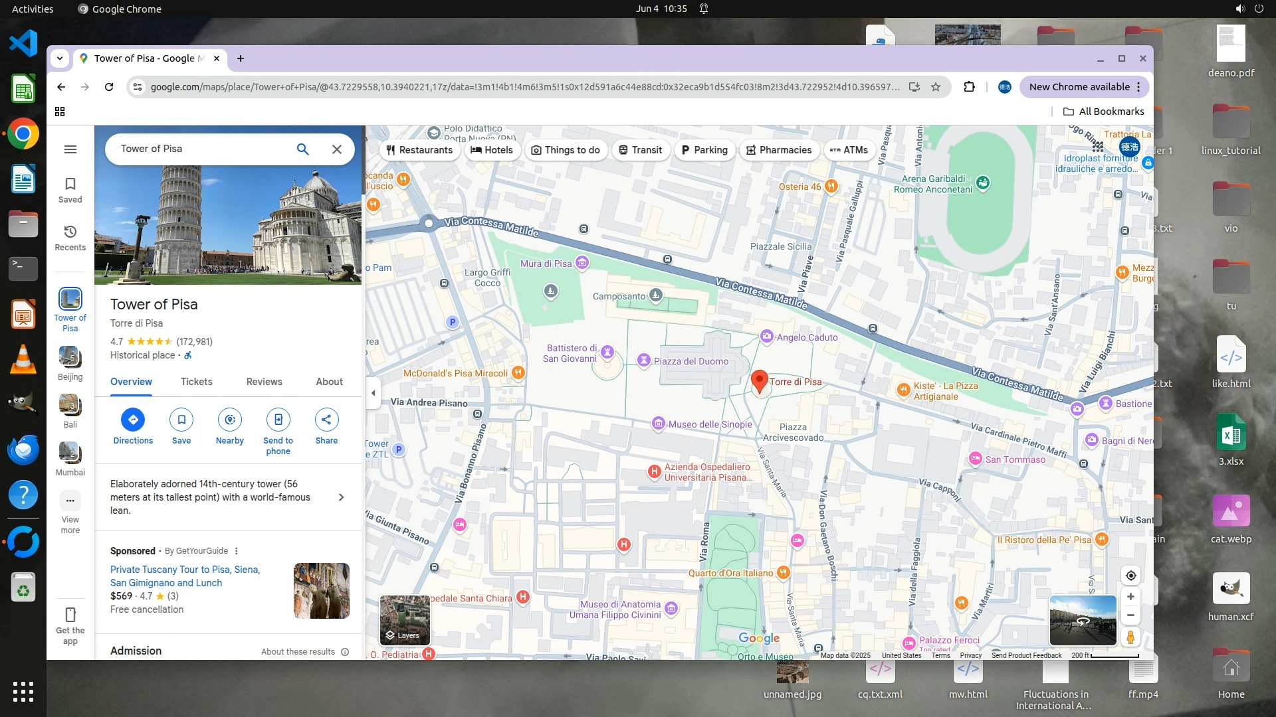
Task: Click Send to phone icon
Action: 278,420
